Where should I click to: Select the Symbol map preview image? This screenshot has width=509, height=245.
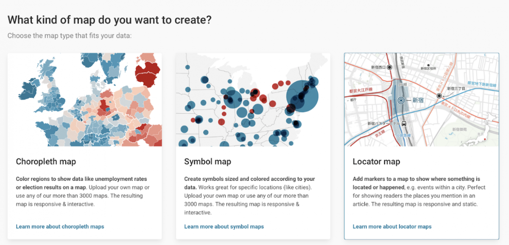(253, 100)
